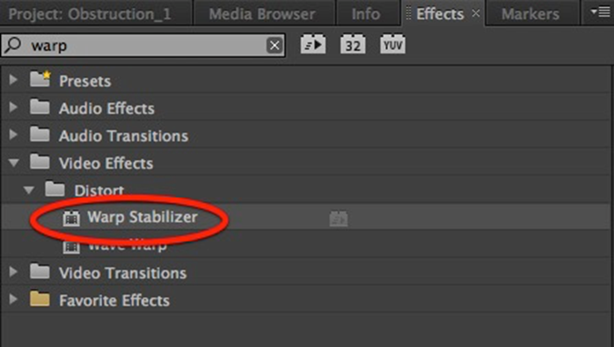Toggle the 32-bit Color effects filter
This screenshot has height=347, width=614.
353,44
